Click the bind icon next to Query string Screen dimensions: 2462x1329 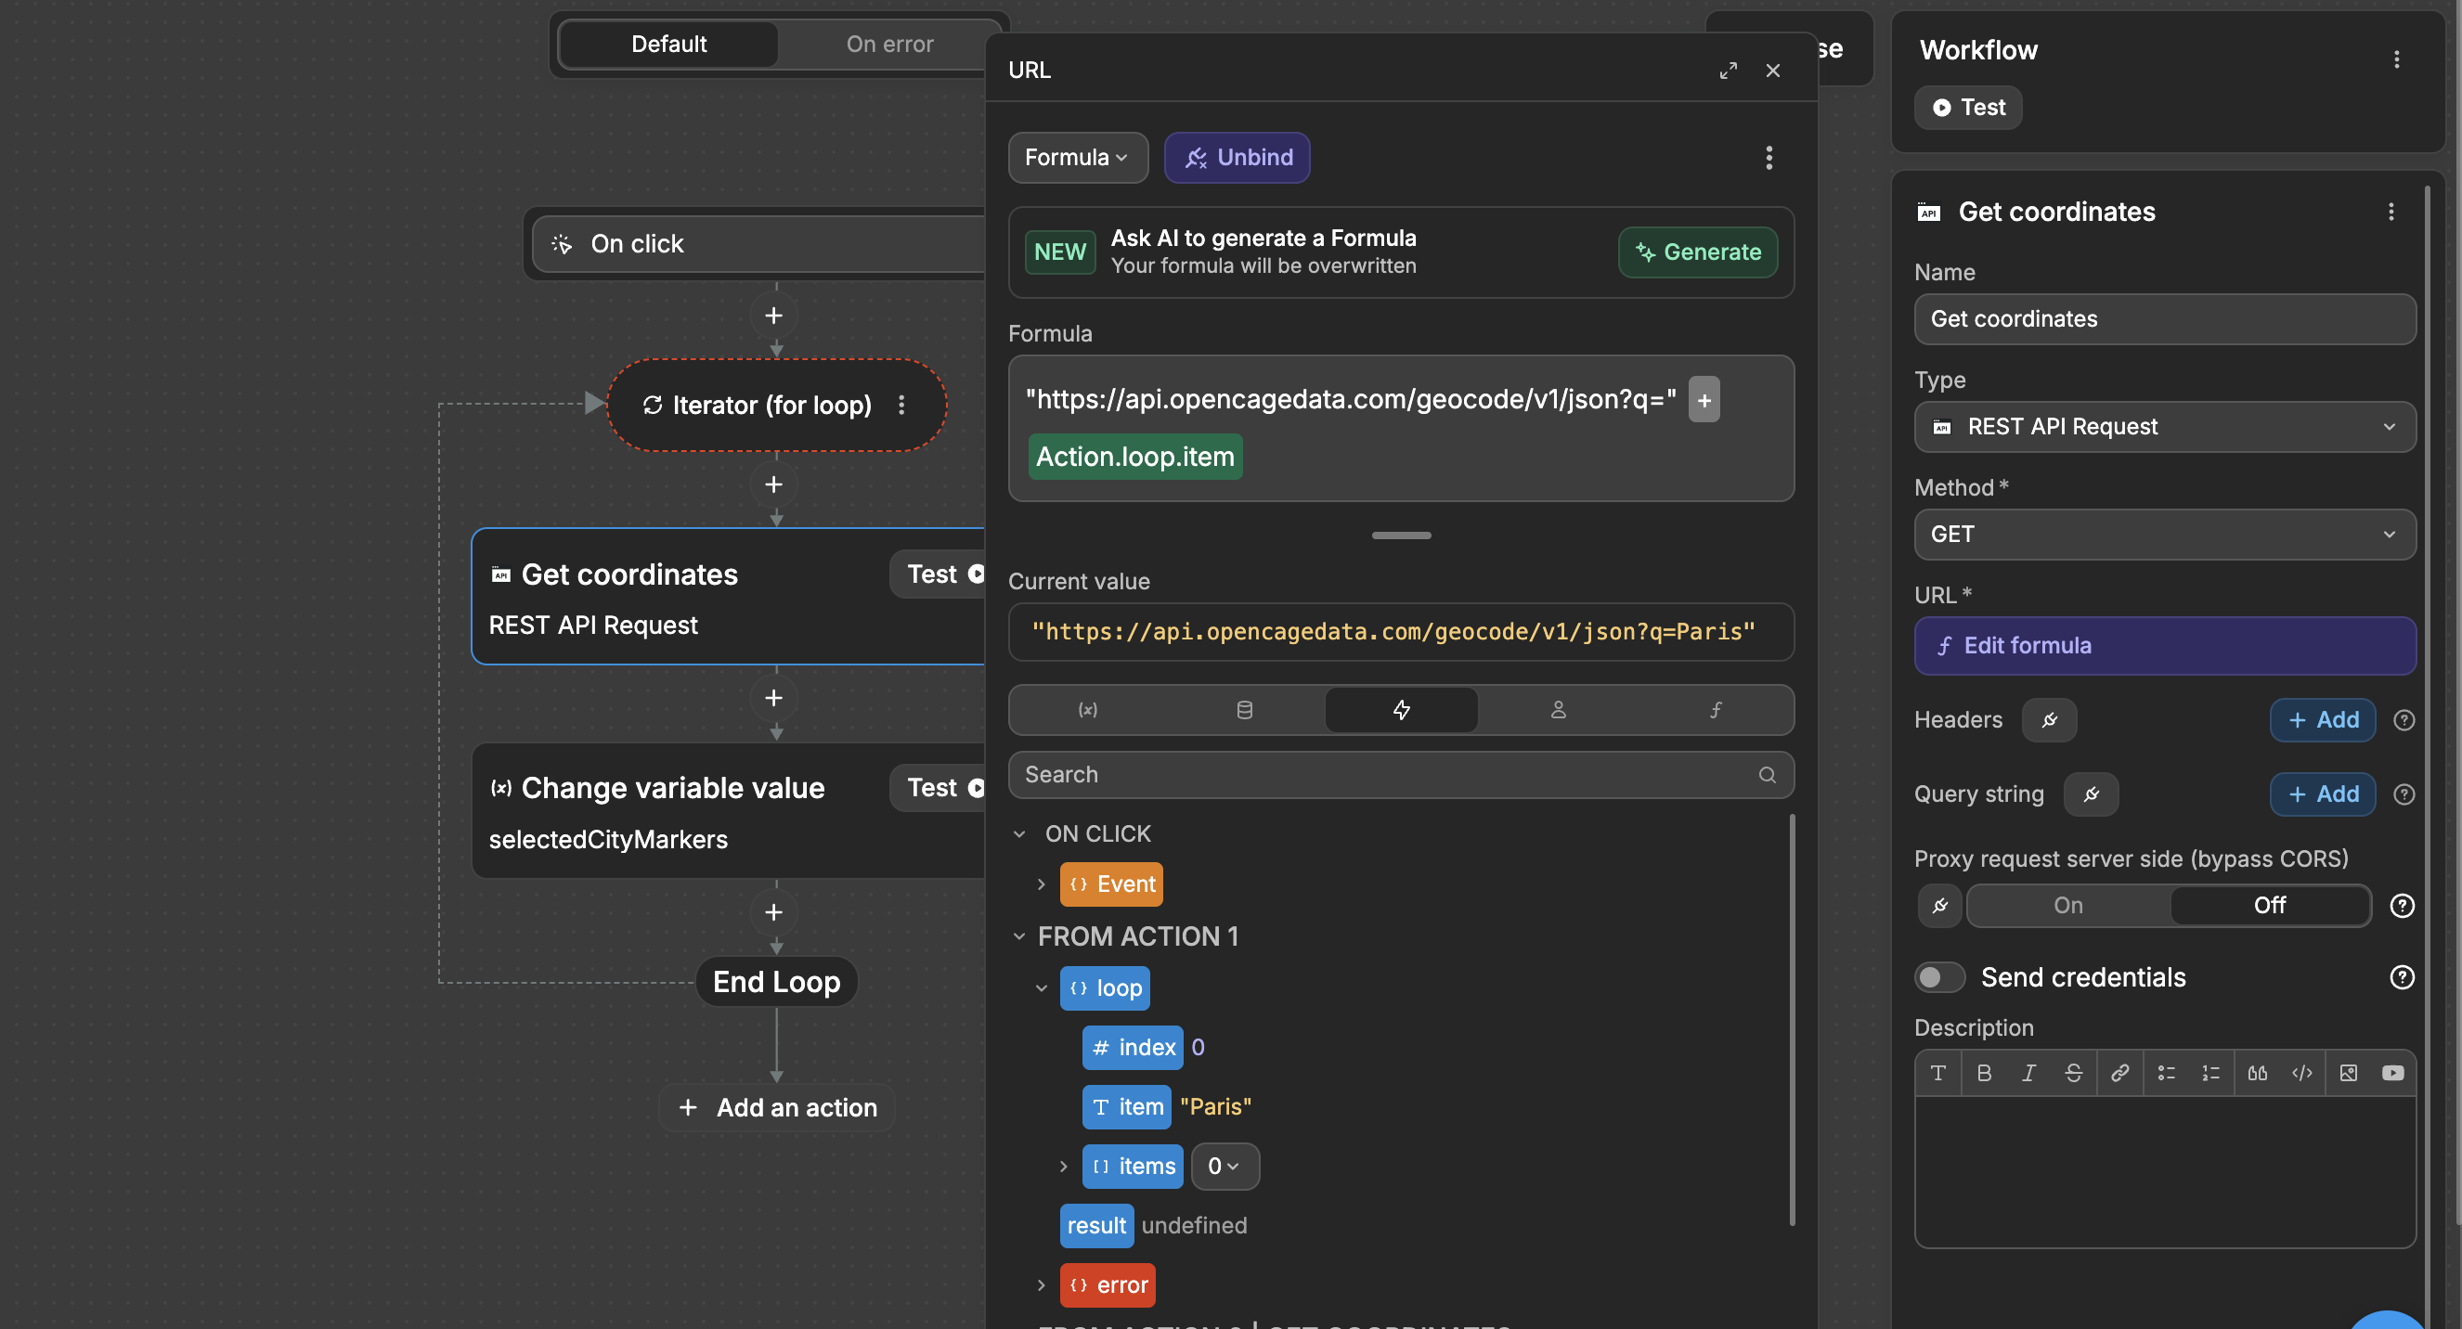pos(2091,794)
